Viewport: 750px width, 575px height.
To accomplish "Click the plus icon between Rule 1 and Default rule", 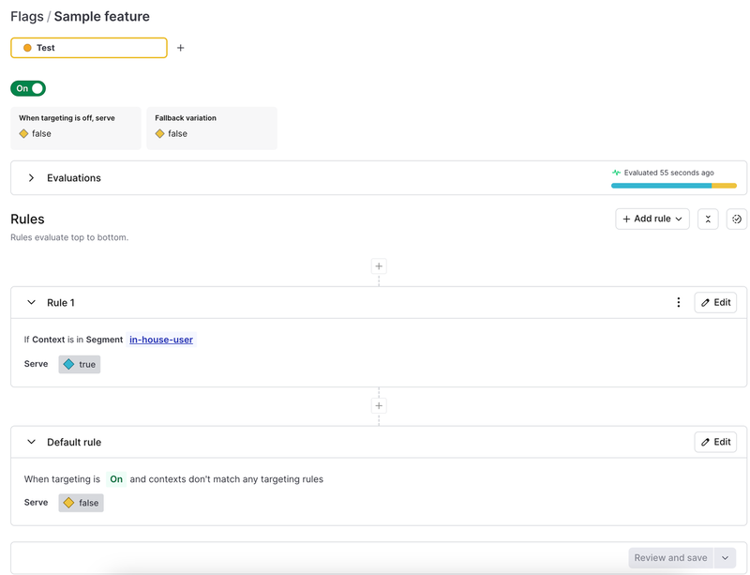I will (379, 405).
